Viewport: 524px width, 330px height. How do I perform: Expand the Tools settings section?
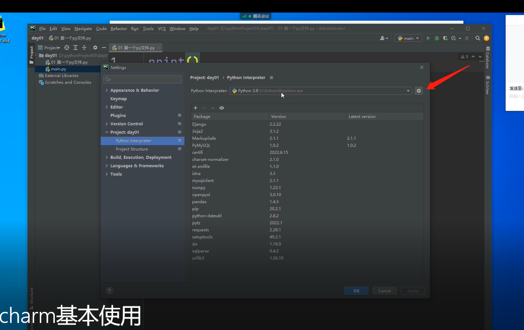[x=107, y=174]
